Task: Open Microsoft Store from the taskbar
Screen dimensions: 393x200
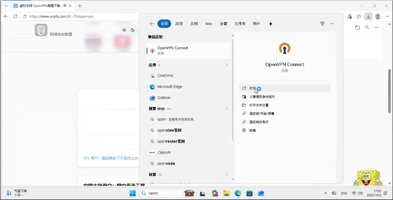Action: tap(249, 193)
